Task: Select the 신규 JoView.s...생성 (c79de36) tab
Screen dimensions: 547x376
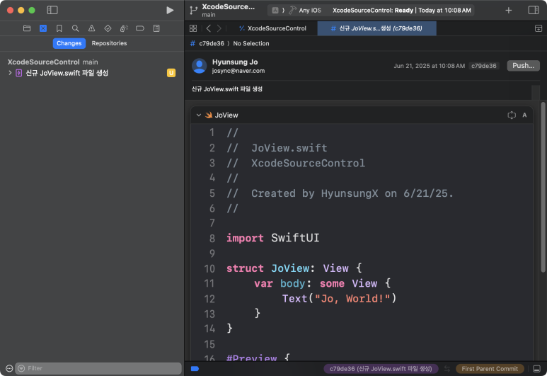Action: point(376,28)
